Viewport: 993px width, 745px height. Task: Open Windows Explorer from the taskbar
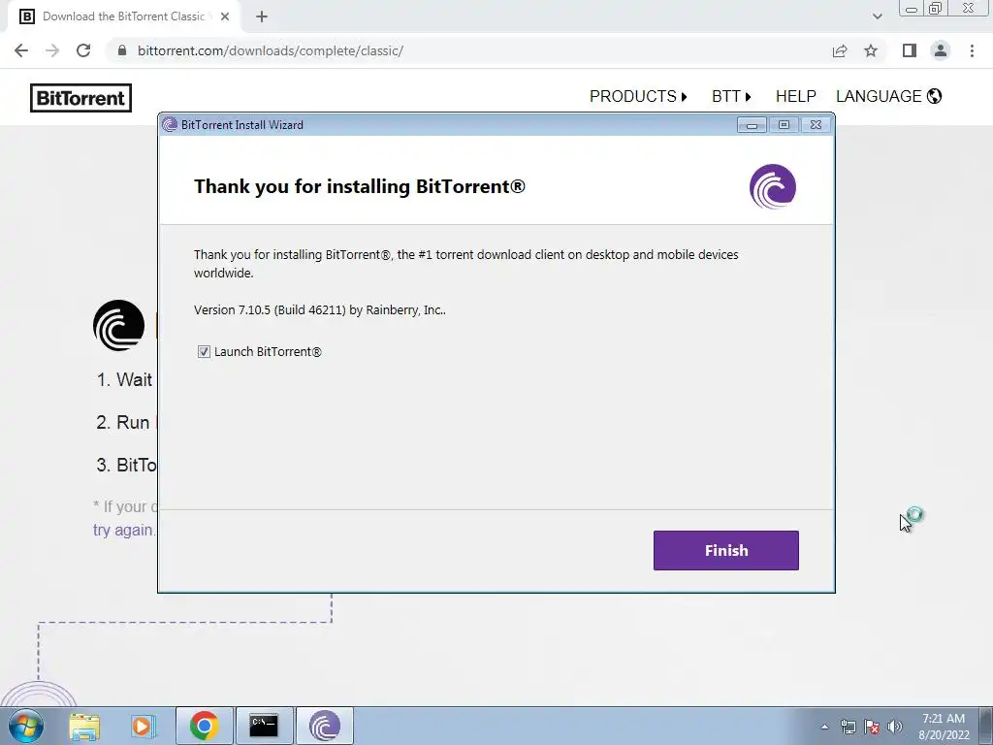[x=85, y=726]
